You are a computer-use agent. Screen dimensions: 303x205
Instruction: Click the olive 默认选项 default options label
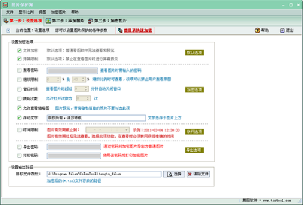coord(194,52)
